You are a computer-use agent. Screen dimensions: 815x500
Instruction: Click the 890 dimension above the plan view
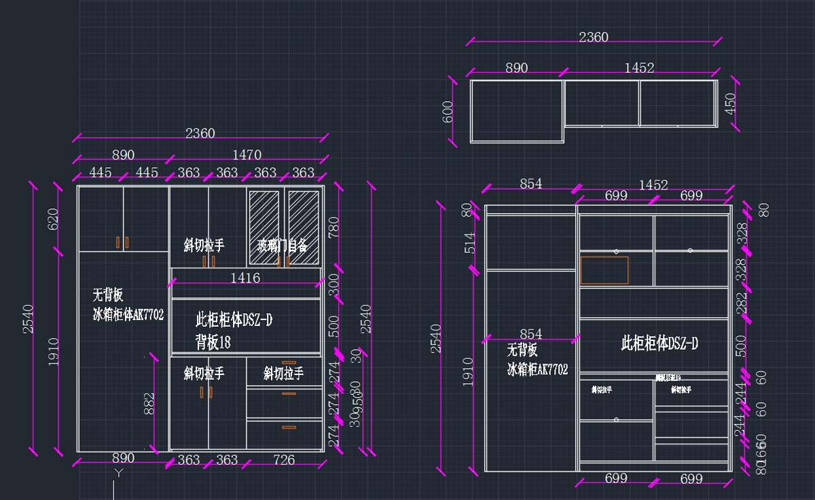(x=516, y=68)
